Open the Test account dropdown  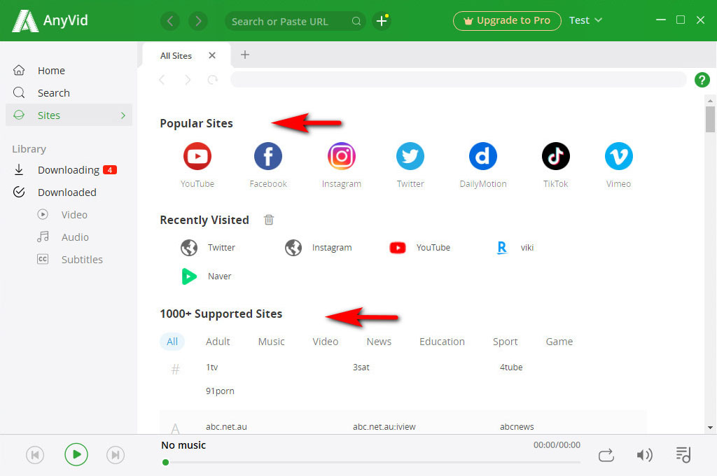(585, 20)
